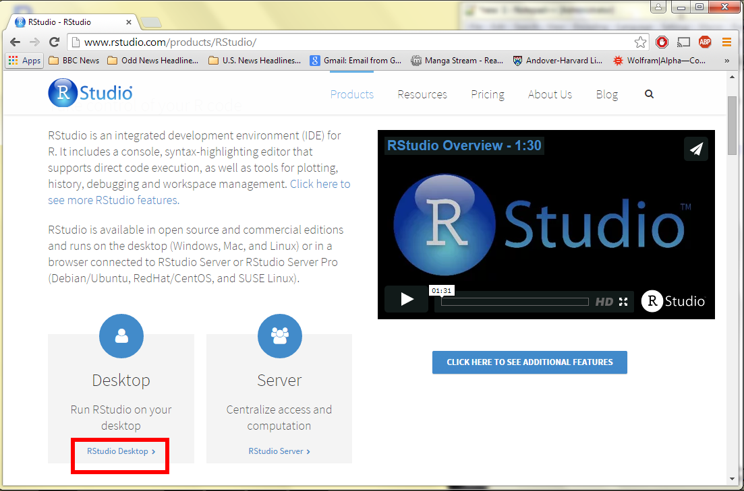Viewport: 744px width, 491px height.
Task: Open the Chrome hamburger menu
Action: (726, 42)
